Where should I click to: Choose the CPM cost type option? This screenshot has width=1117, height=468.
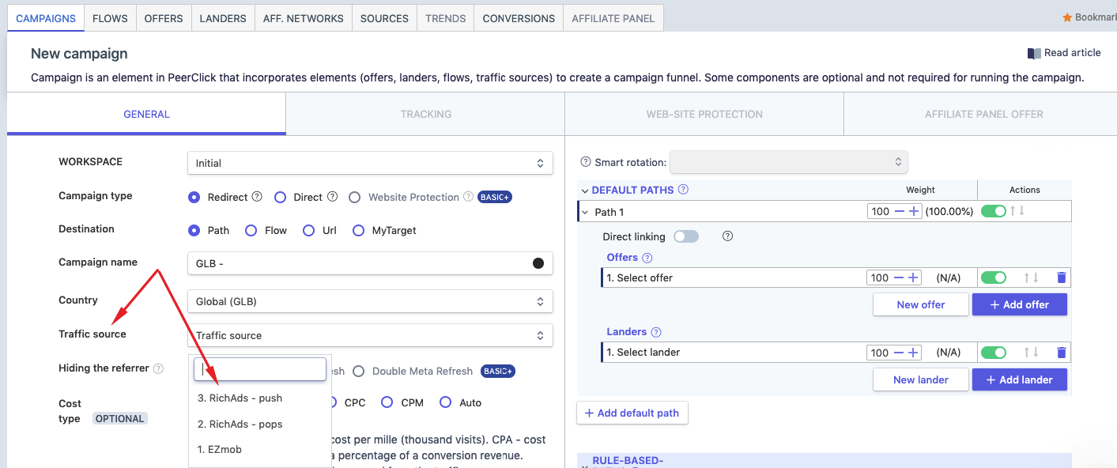(387, 402)
